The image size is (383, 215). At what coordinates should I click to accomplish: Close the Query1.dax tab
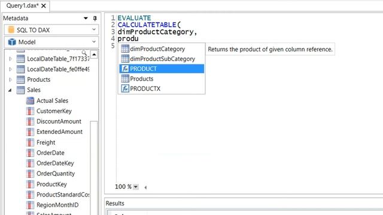tap(44, 6)
